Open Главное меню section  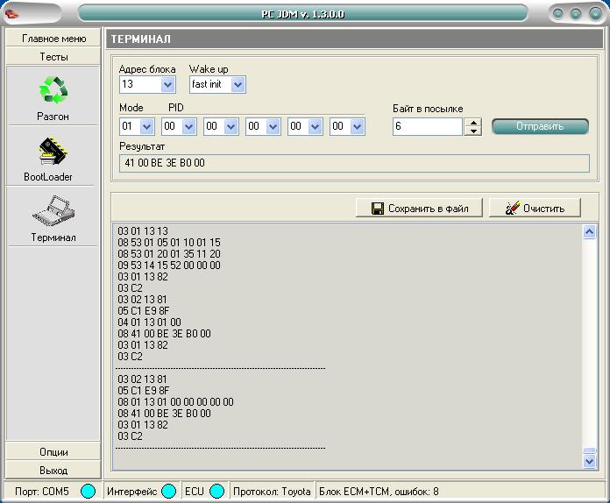53,39
